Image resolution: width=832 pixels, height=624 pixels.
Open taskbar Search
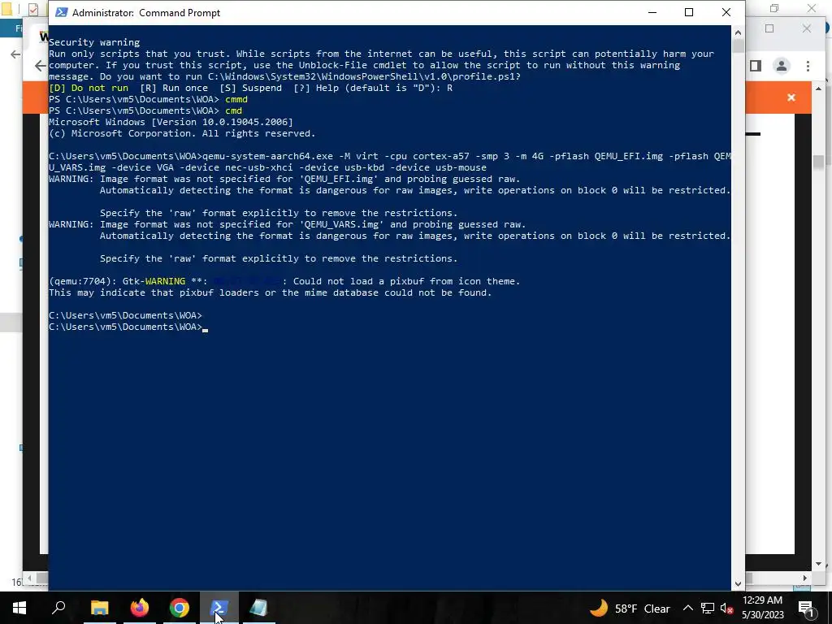[58, 608]
